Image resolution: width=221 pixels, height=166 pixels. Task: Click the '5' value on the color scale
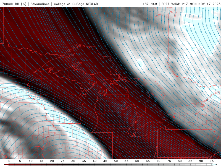[20, 161]
